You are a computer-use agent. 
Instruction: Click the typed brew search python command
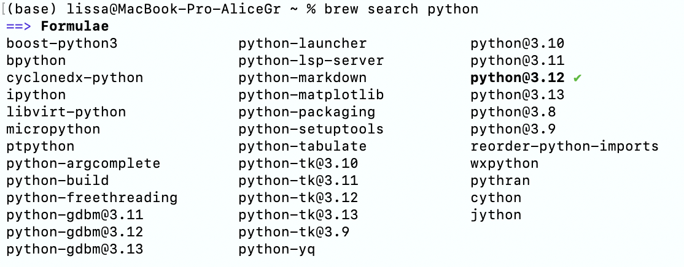(x=401, y=9)
